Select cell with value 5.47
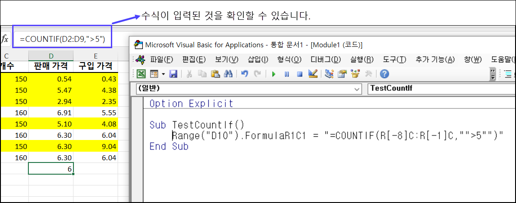 pyautogui.click(x=51, y=90)
